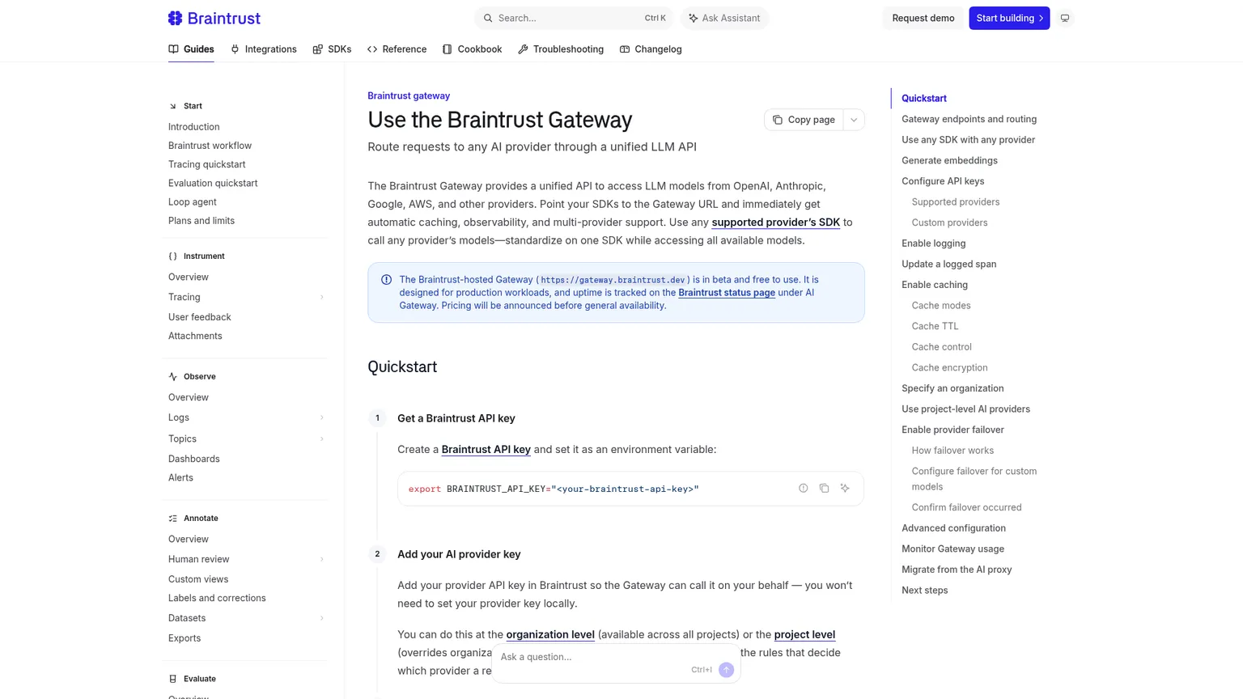Open the organization level link
This screenshot has height=699, width=1243.
(x=550, y=635)
